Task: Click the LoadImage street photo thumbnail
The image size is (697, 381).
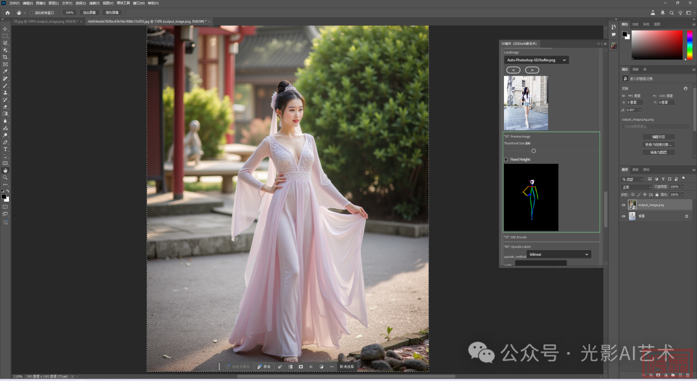Action: [526, 103]
